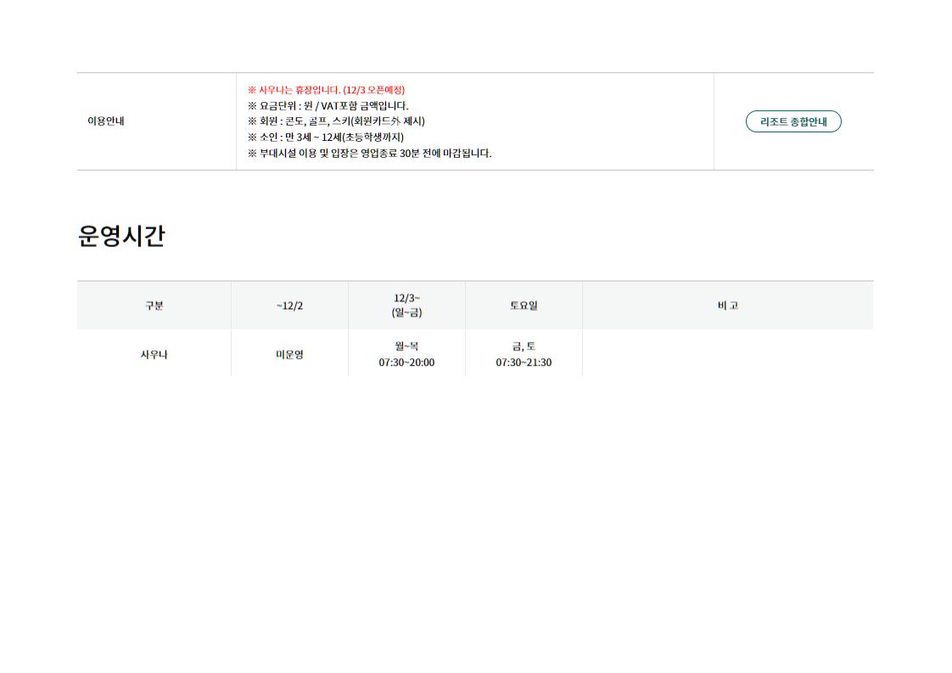This screenshot has height=673, width=952.
Task: Click the 07:30~21:30 hours text
Action: (524, 362)
